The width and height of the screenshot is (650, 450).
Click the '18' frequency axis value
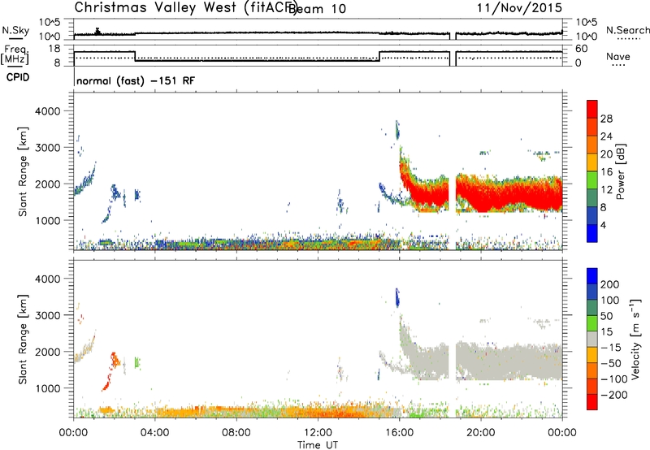(x=54, y=49)
